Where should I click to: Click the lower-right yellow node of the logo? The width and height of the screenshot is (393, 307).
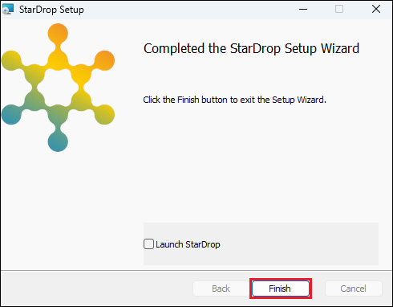pyautogui.click(x=104, y=115)
